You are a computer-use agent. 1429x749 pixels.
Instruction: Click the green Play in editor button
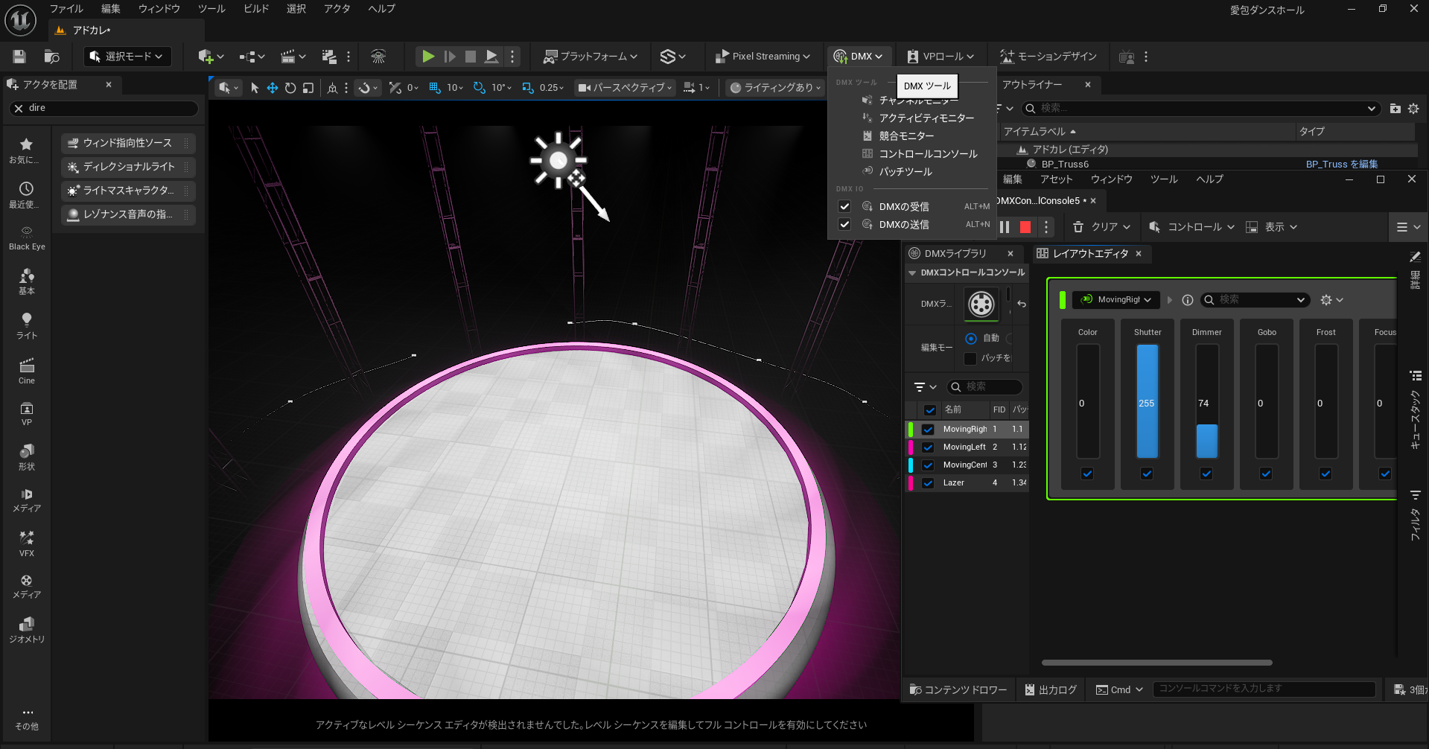pyautogui.click(x=427, y=57)
